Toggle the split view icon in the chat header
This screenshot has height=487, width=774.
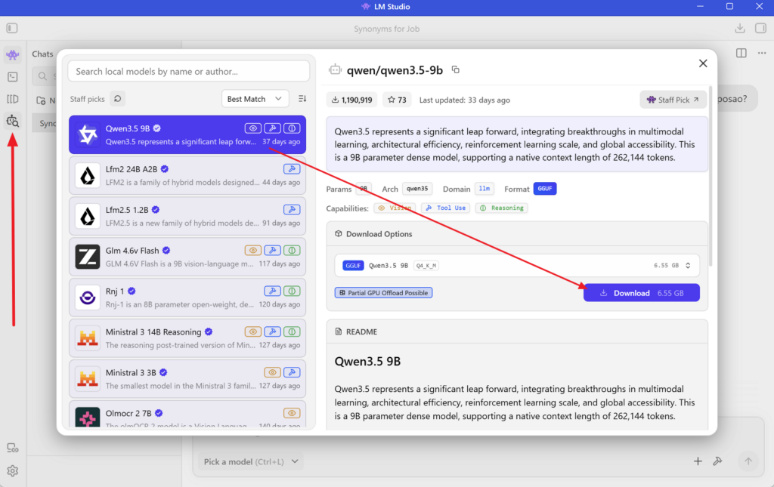pyautogui.click(x=741, y=53)
